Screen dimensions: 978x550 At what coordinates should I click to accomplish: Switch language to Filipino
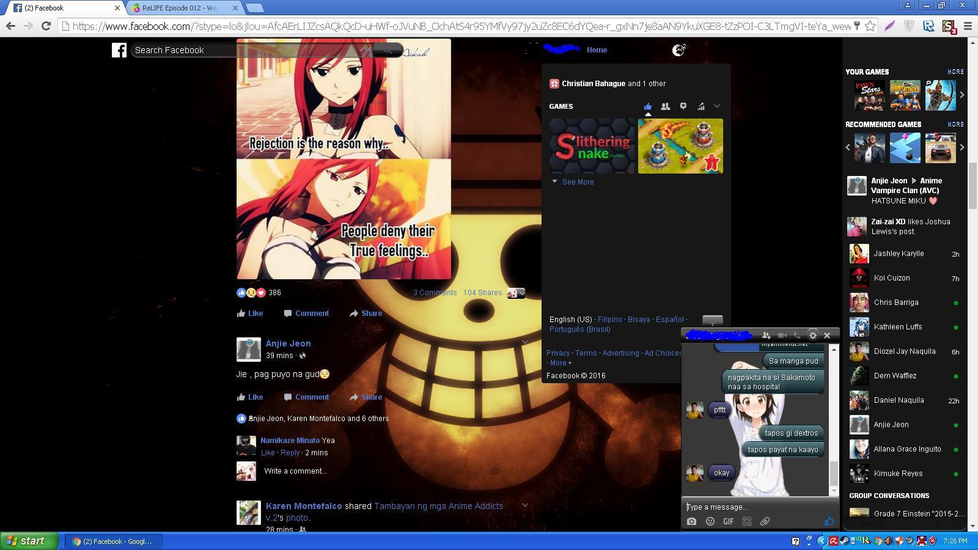point(609,320)
